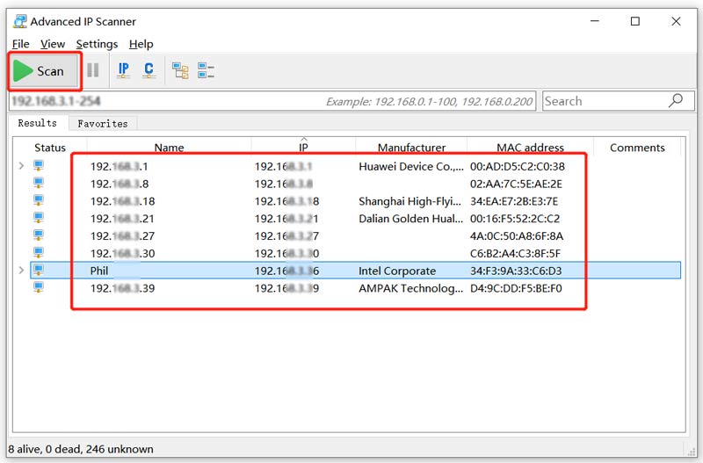Click the Collapse all list icon

206,70
